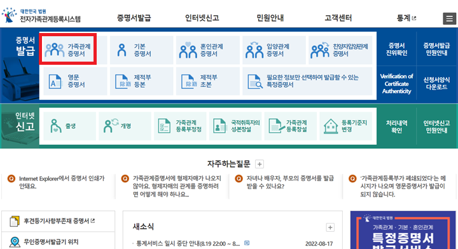Viewport: 458px width, 249px height.
Task: Open the 제적부 초본 document icon
Action: [x=189, y=81]
